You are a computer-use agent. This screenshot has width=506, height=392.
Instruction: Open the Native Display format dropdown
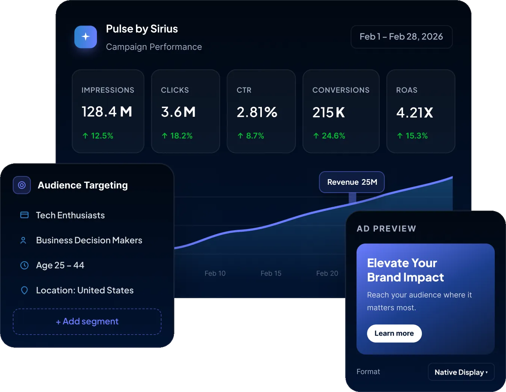pos(461,372)
